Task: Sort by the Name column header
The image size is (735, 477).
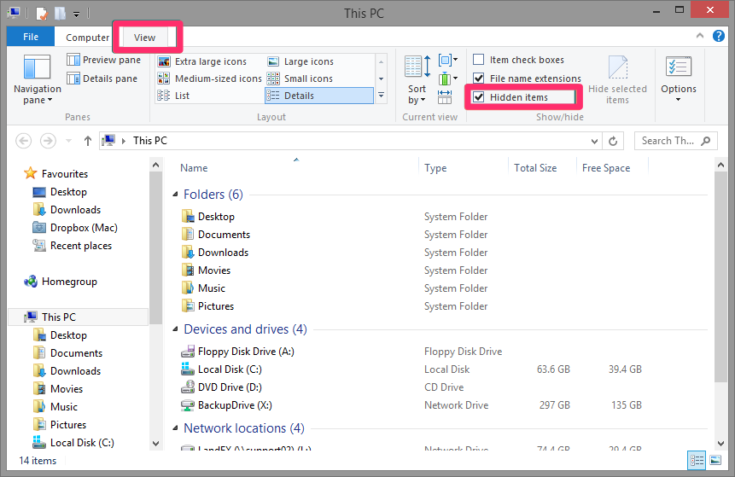Action: 194,168
